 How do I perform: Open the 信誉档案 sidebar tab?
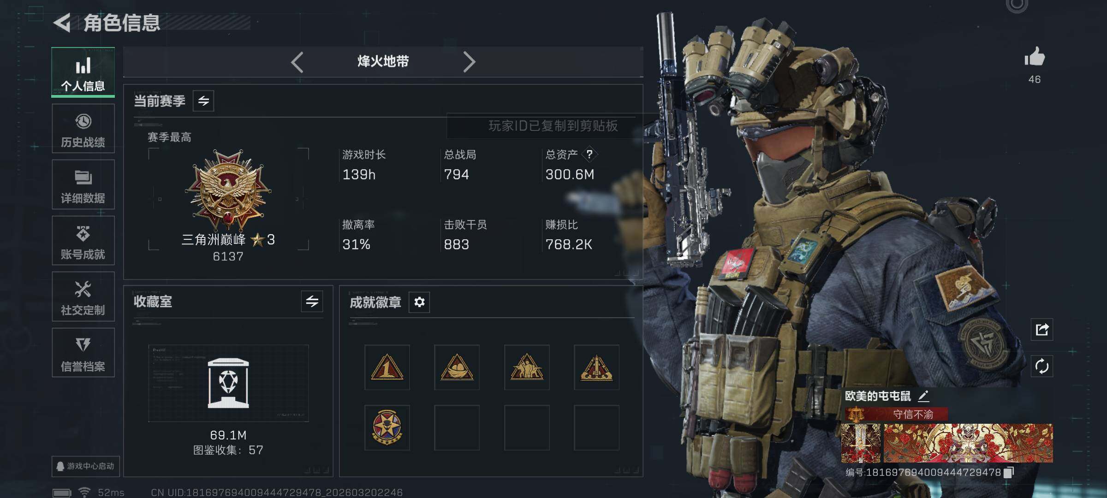[x=83, y=353]
